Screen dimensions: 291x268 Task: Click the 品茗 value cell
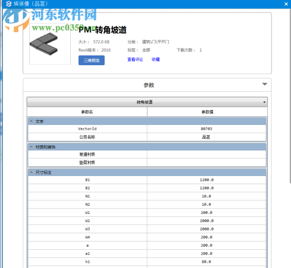(206, 137)
